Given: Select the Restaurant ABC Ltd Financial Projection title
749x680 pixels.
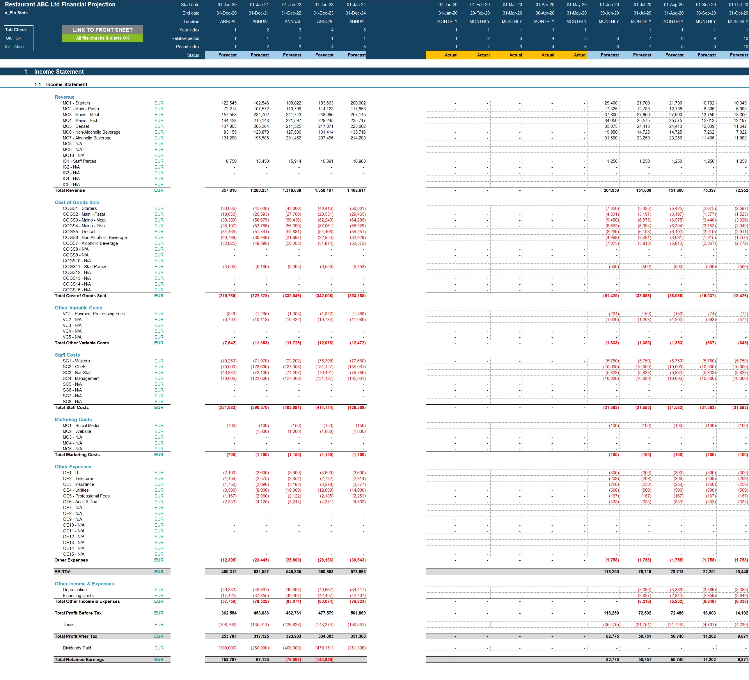Looking at the screenshot, I should (x=60, y=4).
